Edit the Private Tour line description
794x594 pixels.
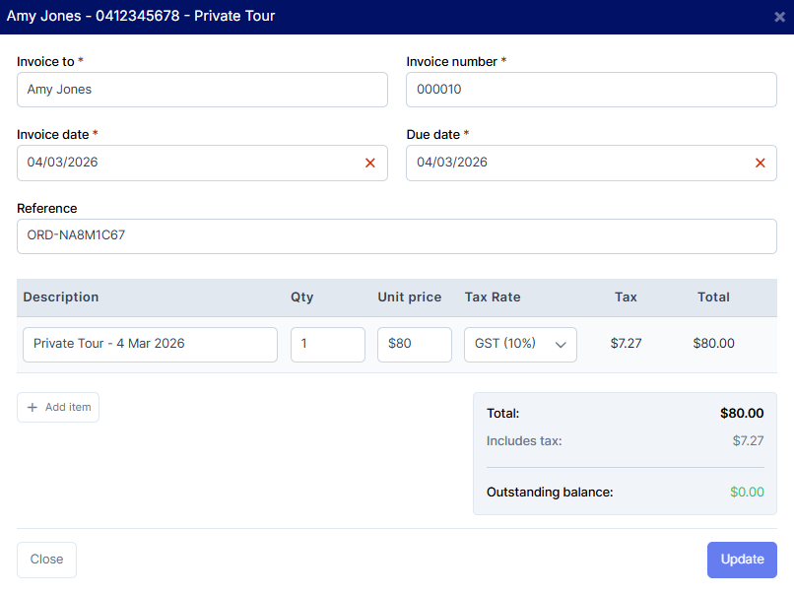(x=150, y=345)
